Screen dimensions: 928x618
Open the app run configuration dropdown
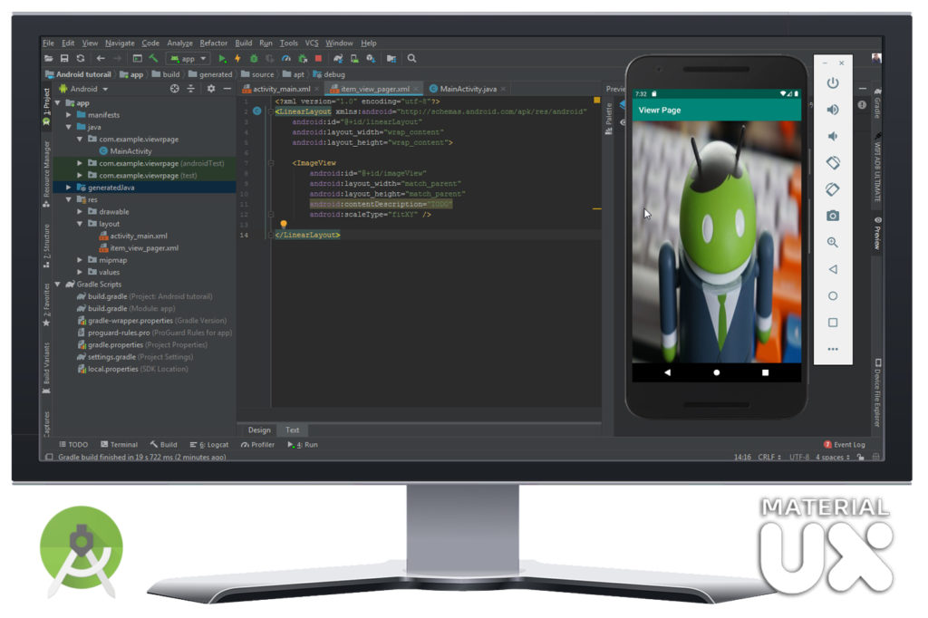point(188,59)
